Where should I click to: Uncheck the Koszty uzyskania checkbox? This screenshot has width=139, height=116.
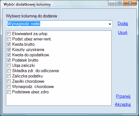point(9,50)
